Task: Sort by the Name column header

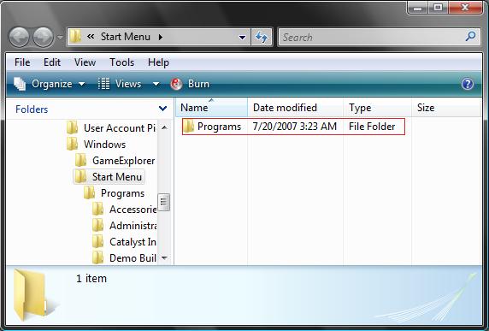Action: [211, 108]
